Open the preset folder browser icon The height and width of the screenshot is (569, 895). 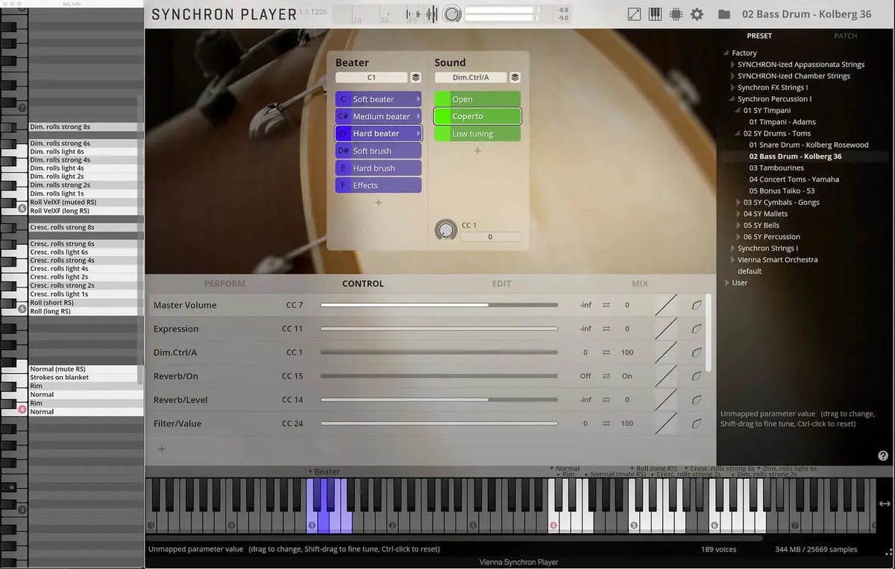[x=724, y=14]
